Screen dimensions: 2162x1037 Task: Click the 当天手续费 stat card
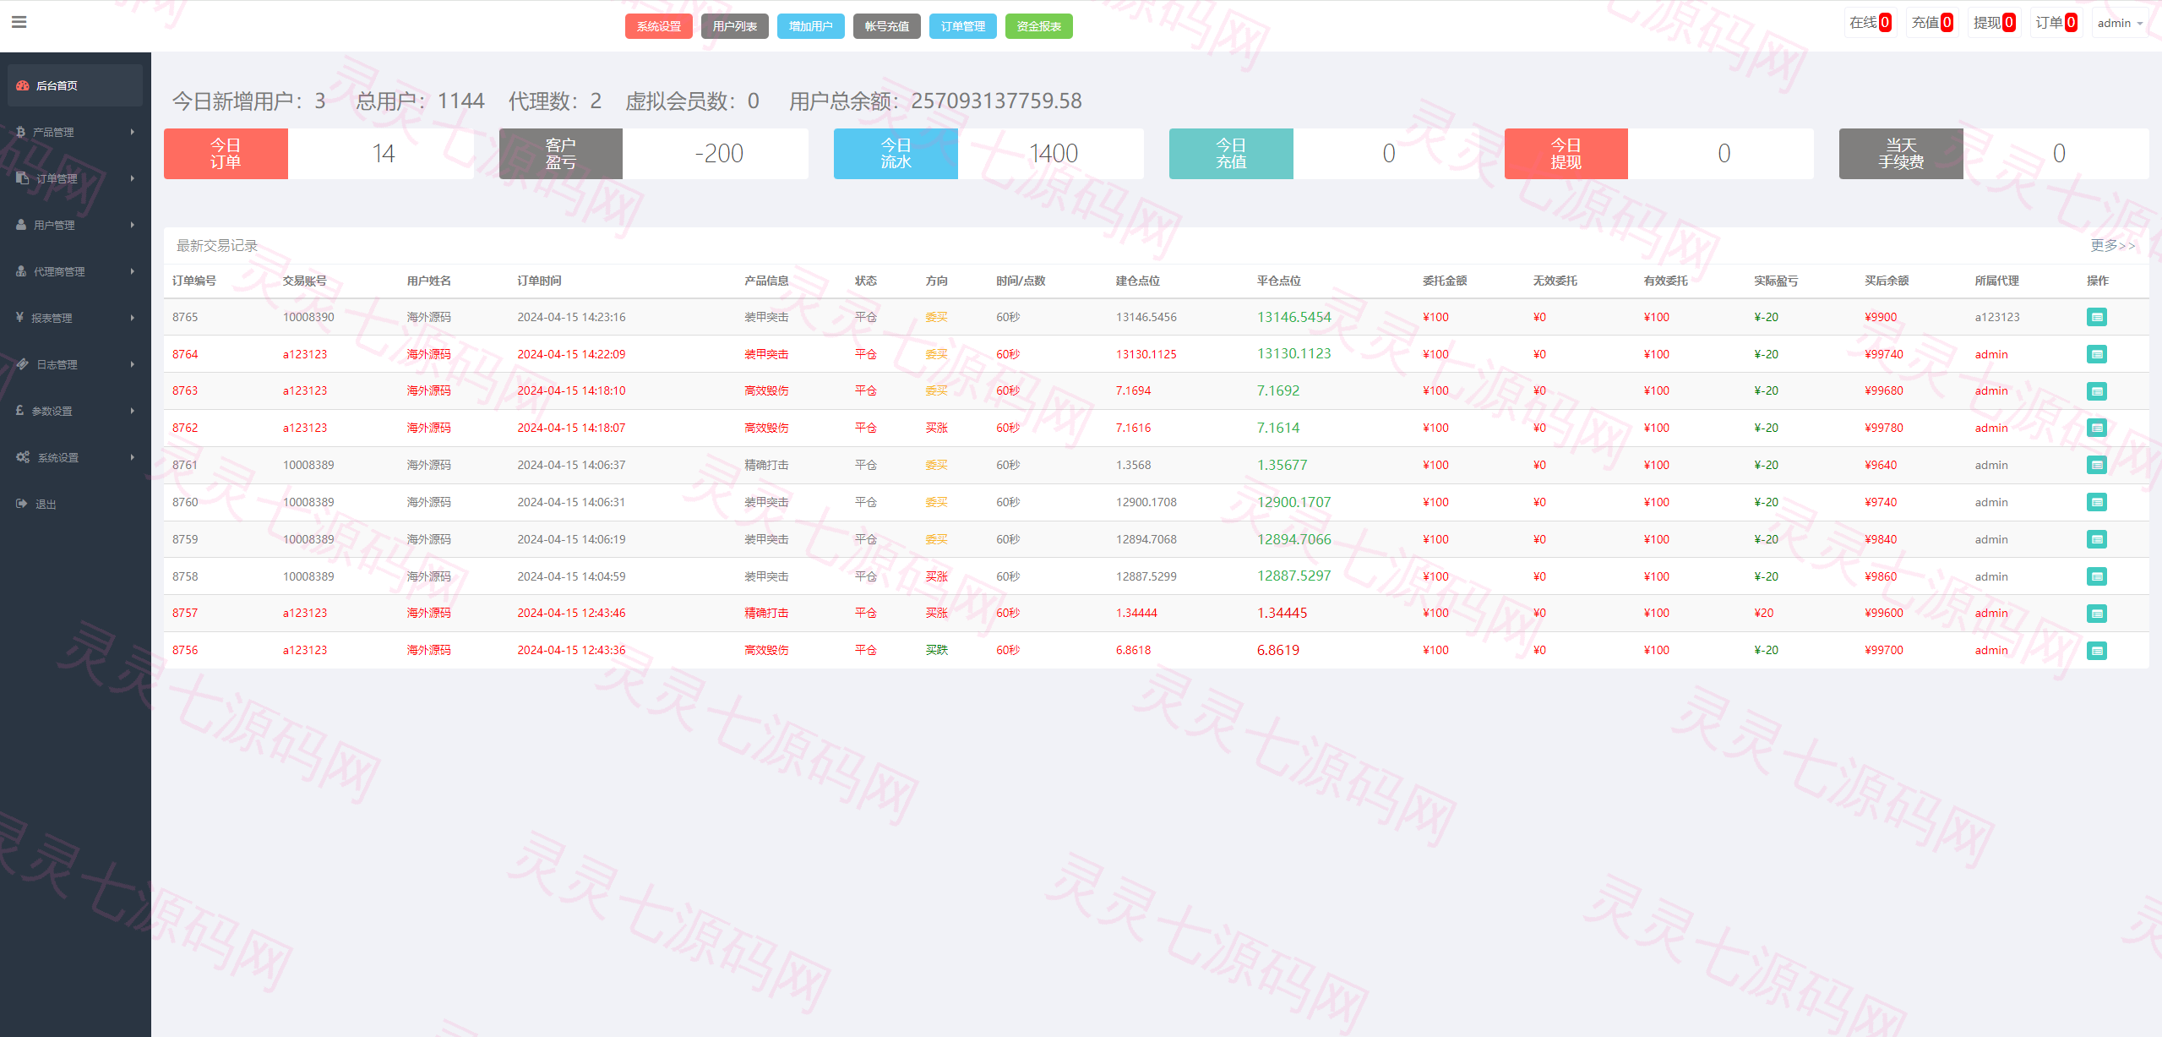[x=1994, y=154]
